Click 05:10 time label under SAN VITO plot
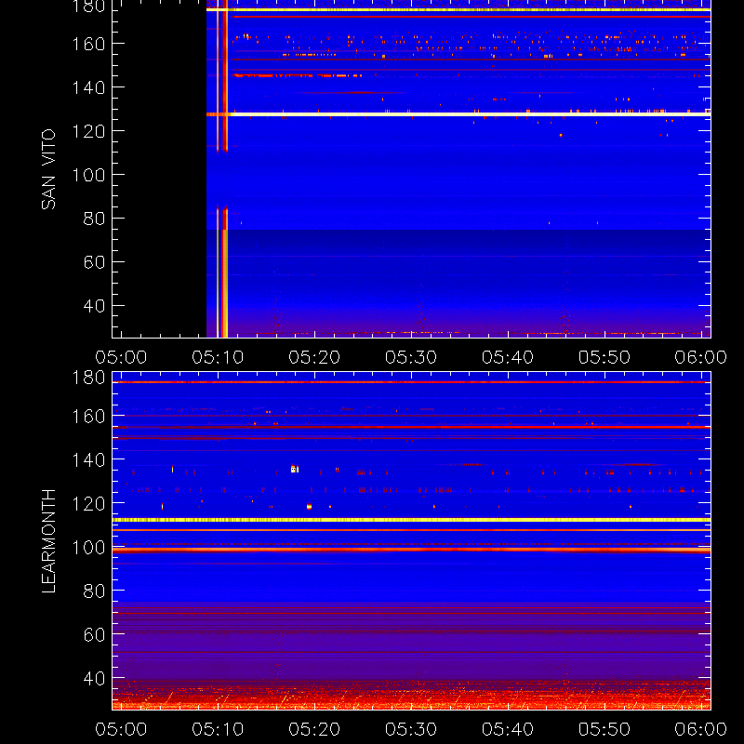The width and height of the screenshot is (744, 744). pos(218,357)
